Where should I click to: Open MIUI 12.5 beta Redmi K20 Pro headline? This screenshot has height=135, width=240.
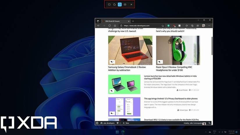coord(171,120)
